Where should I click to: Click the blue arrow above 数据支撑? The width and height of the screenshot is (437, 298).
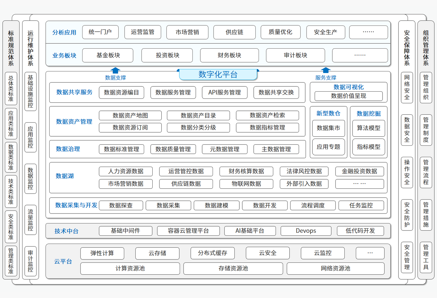tap(115, 70)
